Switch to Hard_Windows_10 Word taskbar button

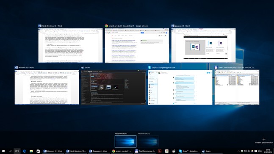[76, 151]
